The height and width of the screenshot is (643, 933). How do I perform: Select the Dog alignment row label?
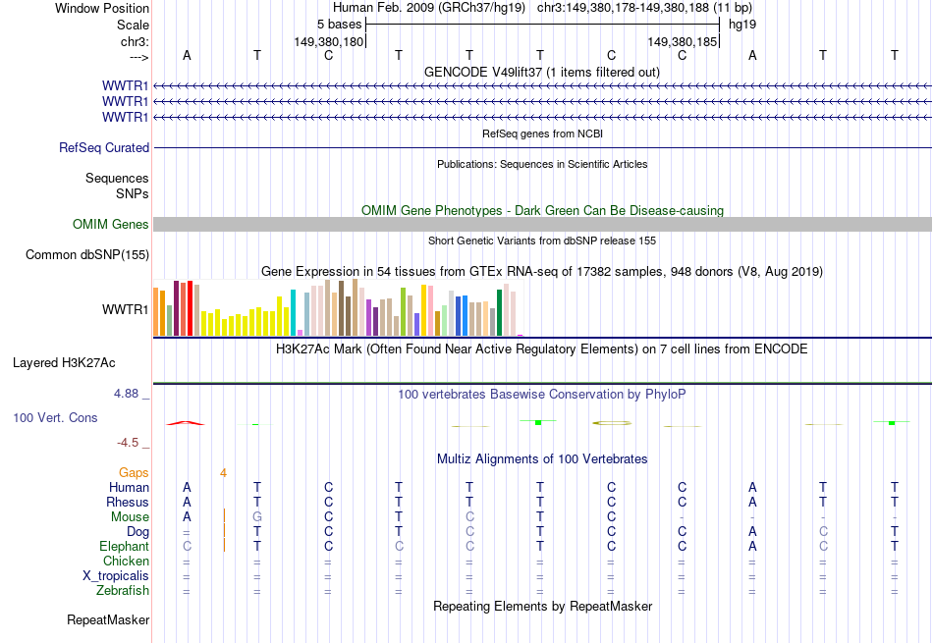click(137, 532)
